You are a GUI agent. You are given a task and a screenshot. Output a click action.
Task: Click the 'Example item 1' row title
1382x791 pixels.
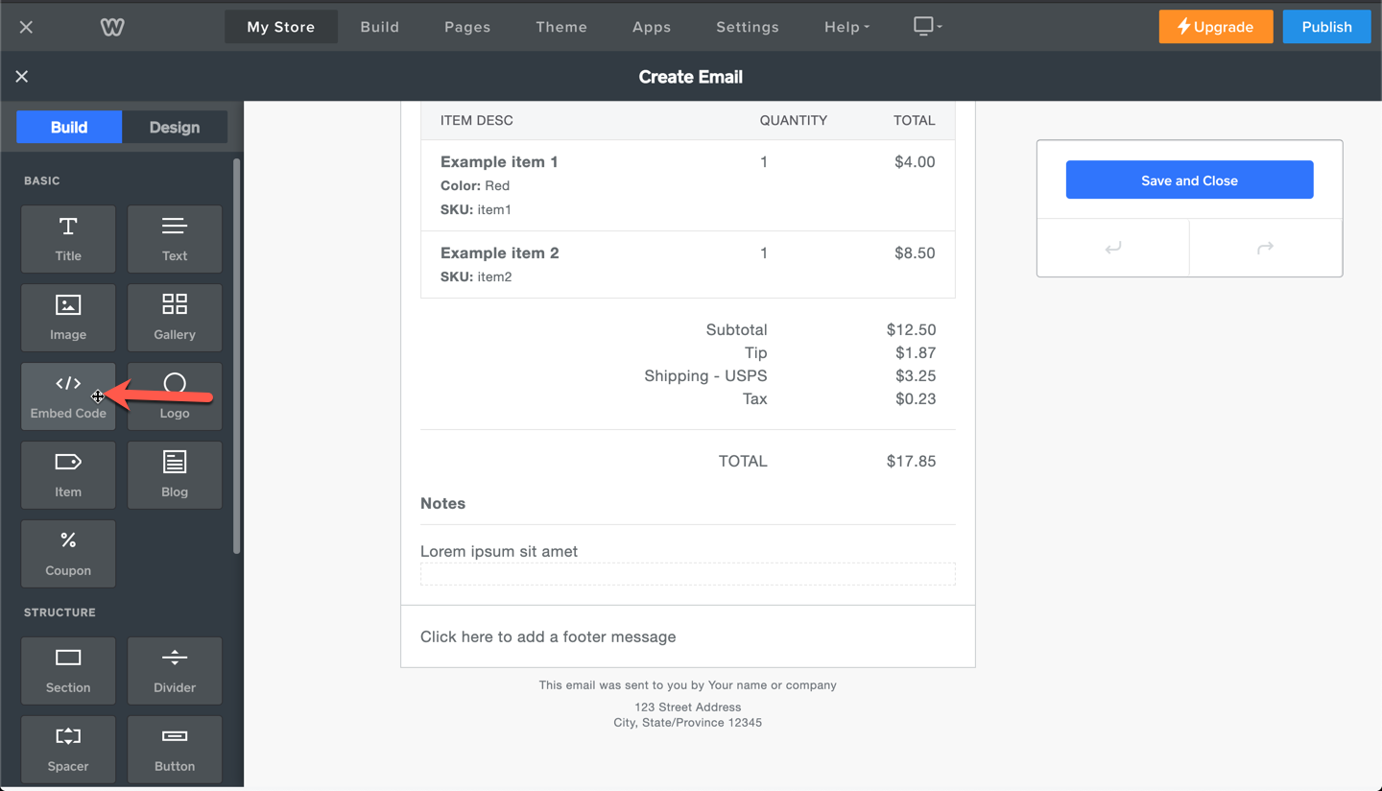pyautogui.click(x=499, y=161)
